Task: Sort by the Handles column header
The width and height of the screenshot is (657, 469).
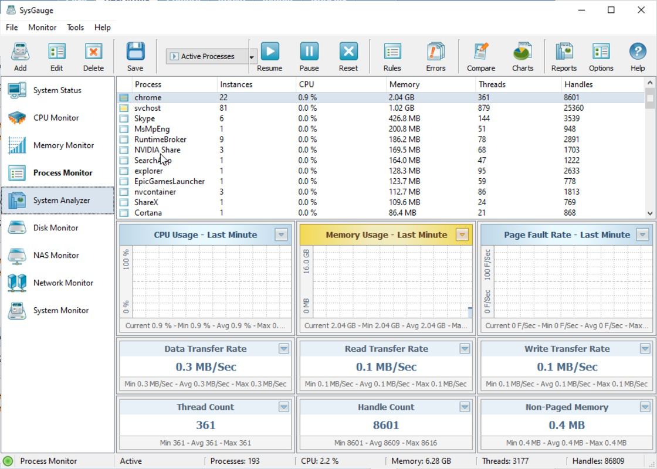Action: tap(602, 84)
